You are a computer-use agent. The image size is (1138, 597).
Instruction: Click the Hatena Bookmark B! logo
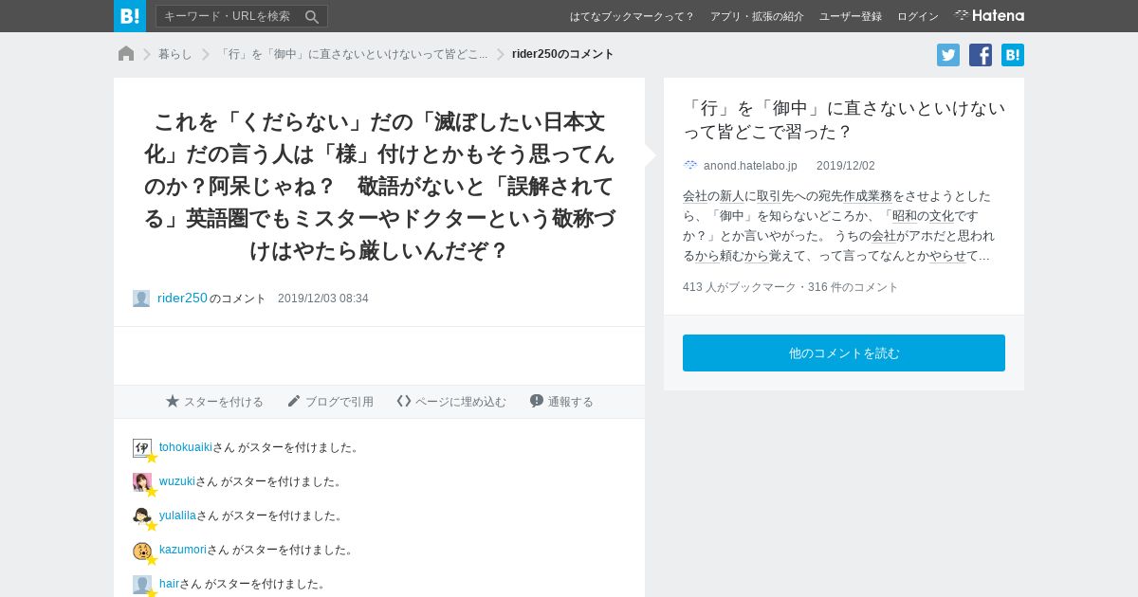pyautogui.click(x=130, y=16)
